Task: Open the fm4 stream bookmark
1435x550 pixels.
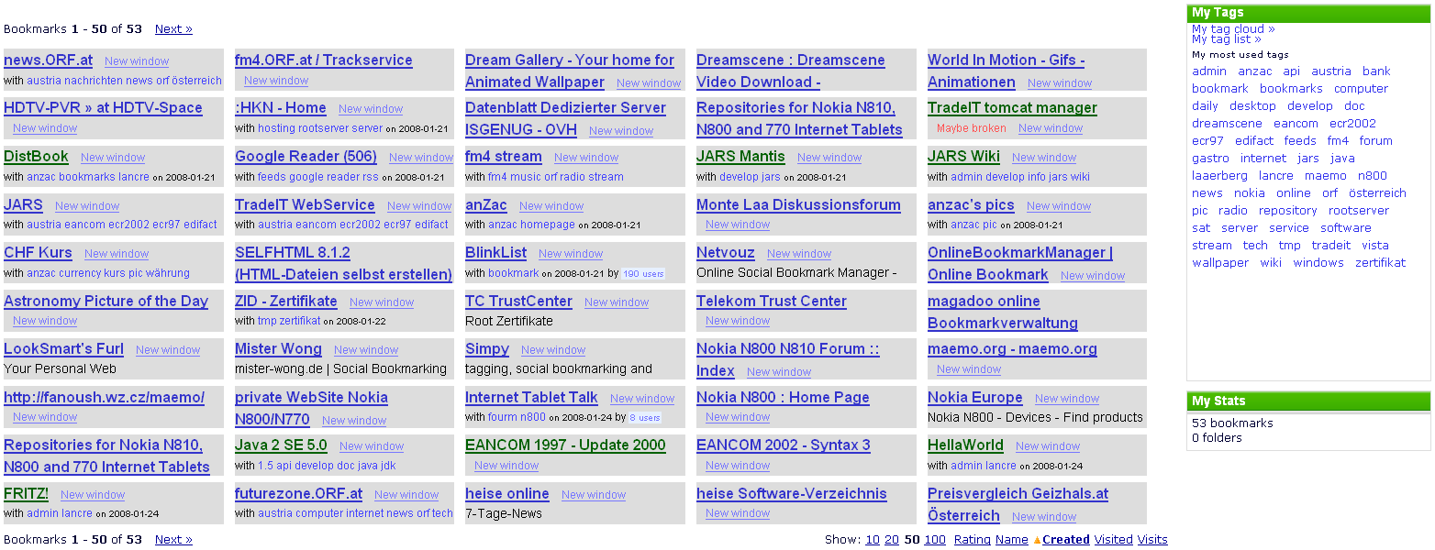Action: pos(504,157)
